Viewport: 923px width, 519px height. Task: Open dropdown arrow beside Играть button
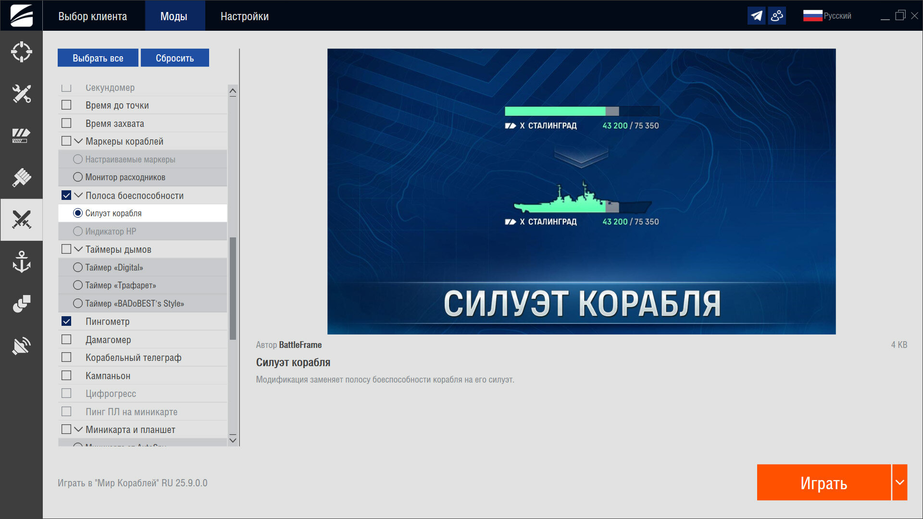(x=899, y=482)
